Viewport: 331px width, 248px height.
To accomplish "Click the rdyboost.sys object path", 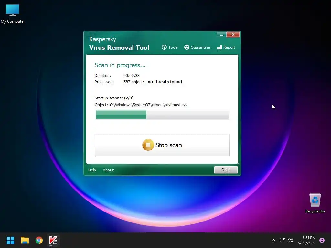I will click(148, 105).
